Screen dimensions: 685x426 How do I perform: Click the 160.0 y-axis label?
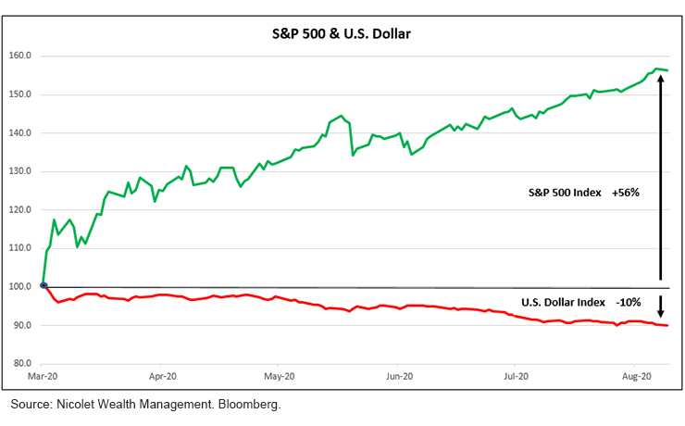click(x=20, y=56)
